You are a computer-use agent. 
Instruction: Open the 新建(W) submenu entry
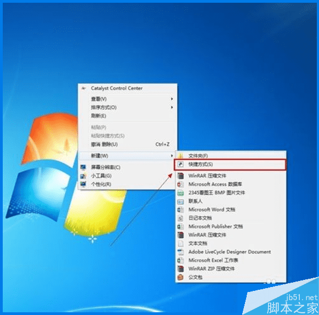click(127, 156)
